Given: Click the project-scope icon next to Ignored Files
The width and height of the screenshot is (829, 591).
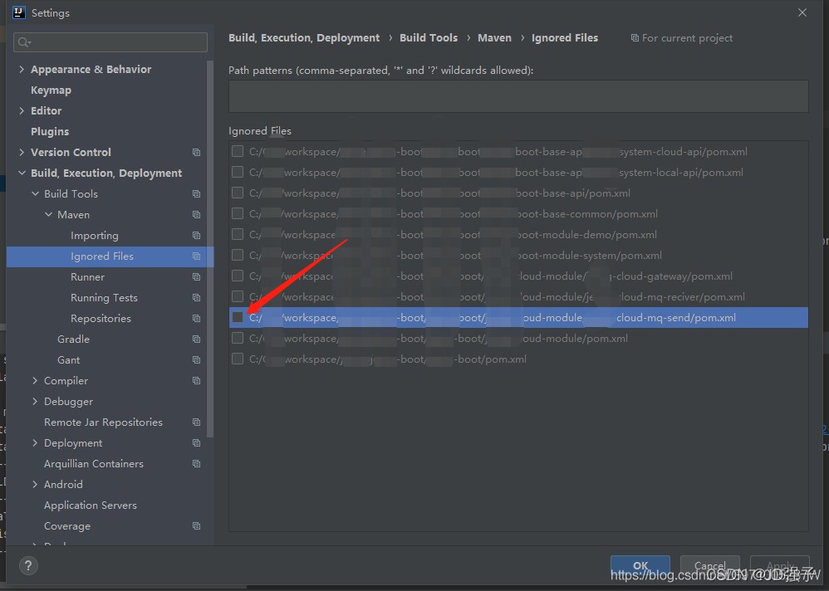Looking at the screenshot, I should pyautogui.click(x=196, y=256).
